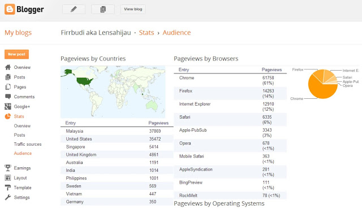Select the Template paint roller icon
The width and height of the screenshot is (362, 209).
click(8, 188)
